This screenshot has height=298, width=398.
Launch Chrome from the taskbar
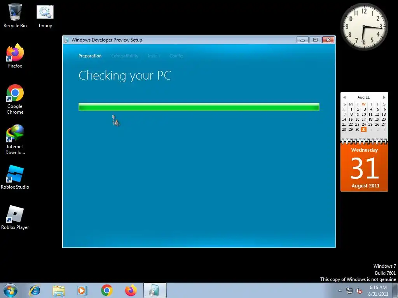pyautogui.click(x=106, y=290)
